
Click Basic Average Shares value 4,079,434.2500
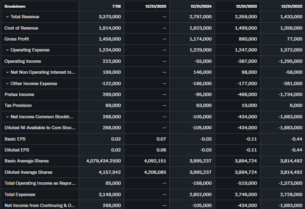tap(103, 161)
